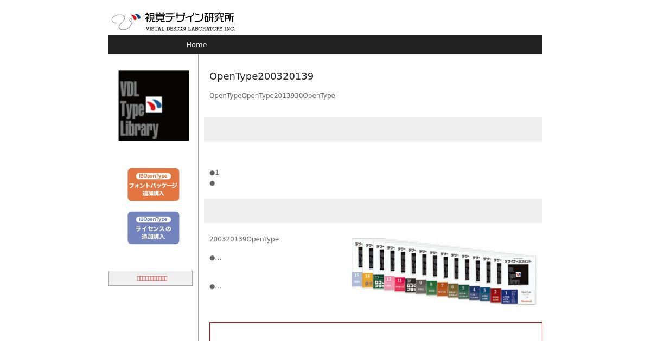651x341 pixels.
Task: Click the orange 旧OpenType フォントパッケージ追加購入 button
Action: click(154, 185)
